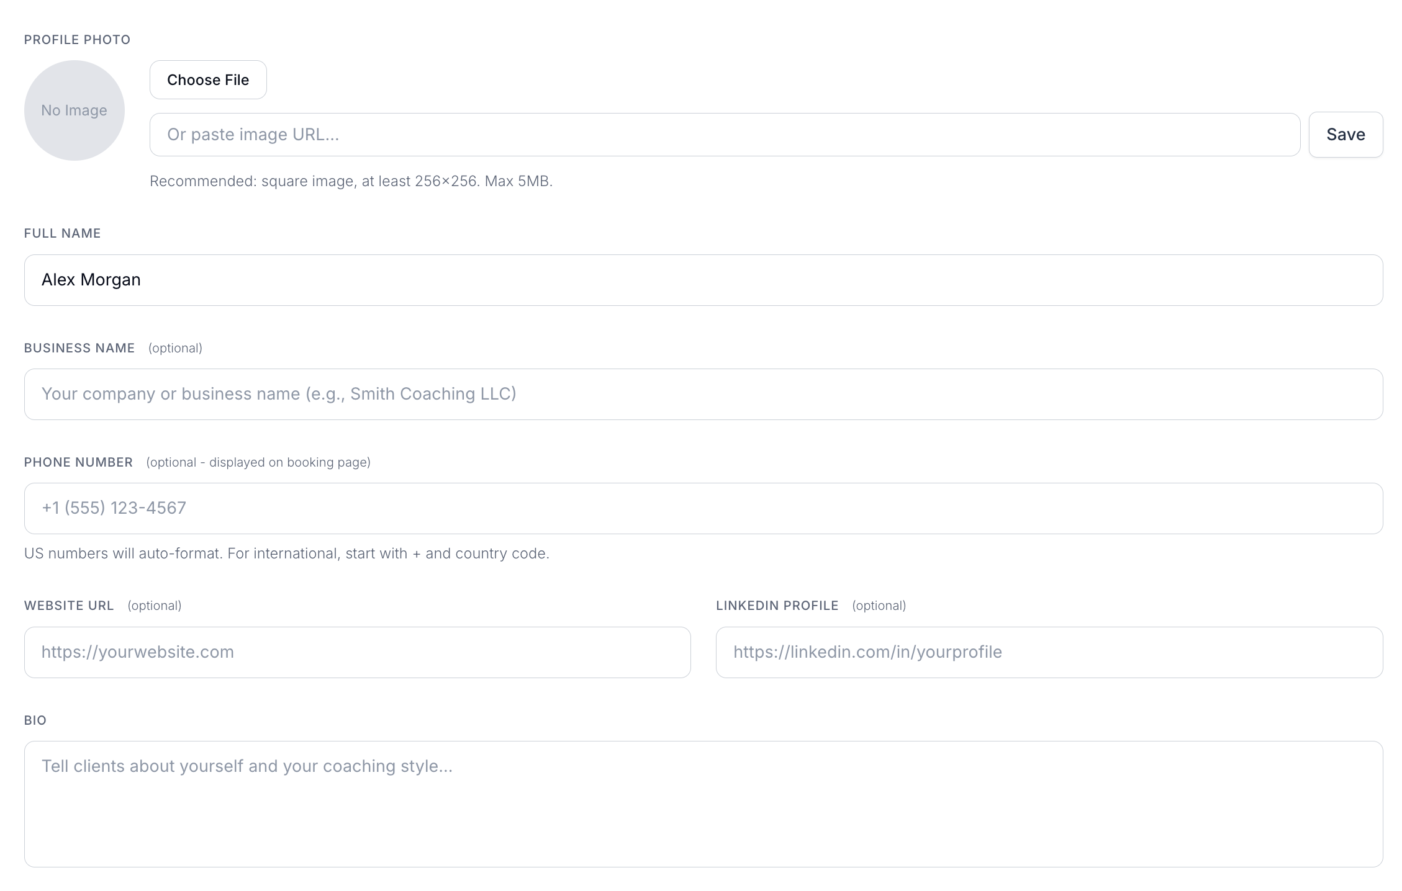Save the profile photo settings

pos(1344,135)
